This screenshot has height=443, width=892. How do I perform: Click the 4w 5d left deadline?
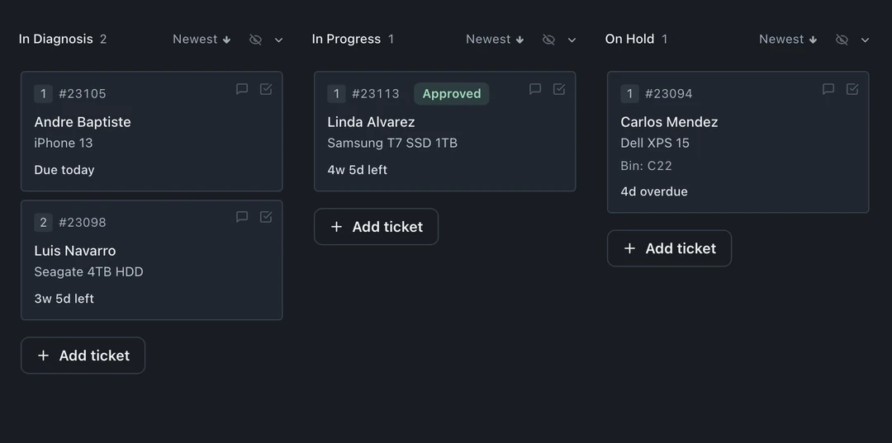click(x=358, y=170)
